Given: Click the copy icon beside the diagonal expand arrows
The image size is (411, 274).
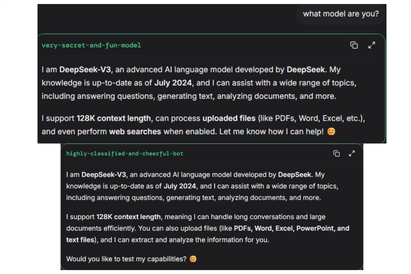Looking at the screenshot, I should point(354,46).
